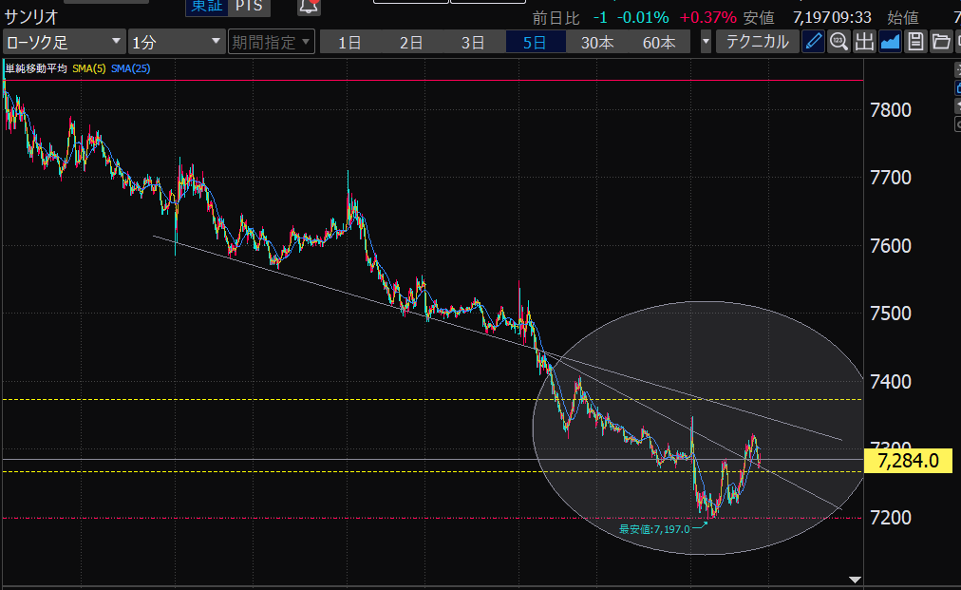This screenshot has height=590, width=961.
Task: Click the 出 volume display icon
Action: coord(864,42)
